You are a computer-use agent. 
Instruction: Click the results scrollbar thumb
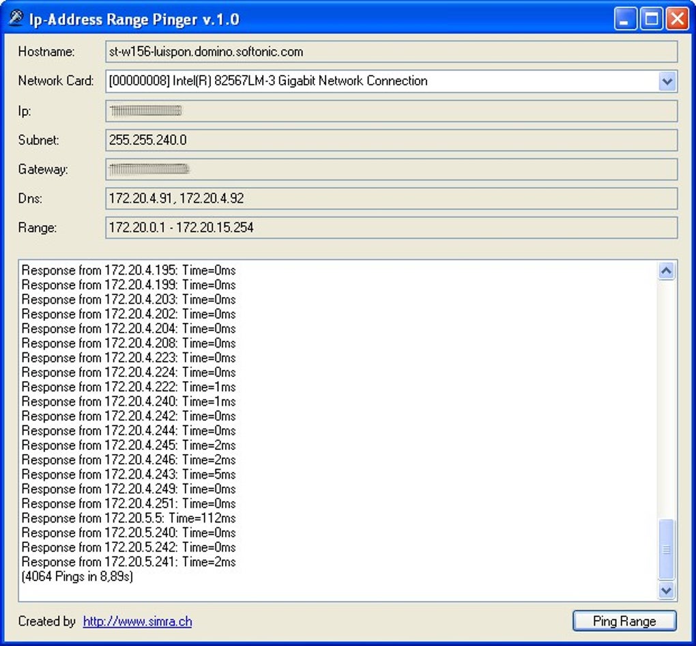[x=666, y=549]
